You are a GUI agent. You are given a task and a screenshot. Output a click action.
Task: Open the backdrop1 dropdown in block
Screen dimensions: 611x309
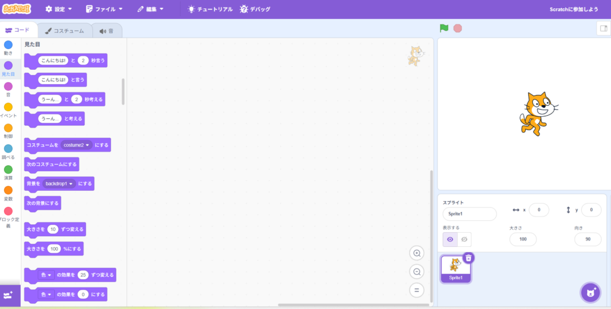point(59,184)
